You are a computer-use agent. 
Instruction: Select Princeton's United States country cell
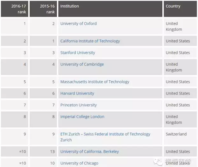(x=180, y=105)
